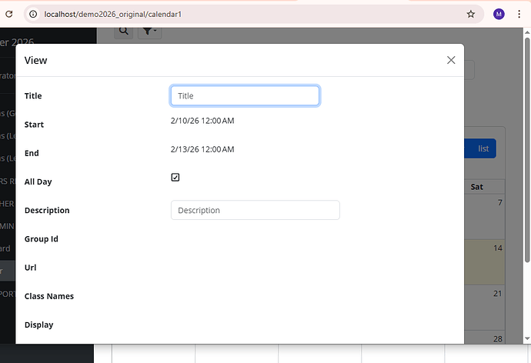531x363 pixels.
Task: Focus the Title input field
Action: click(x=244, y=95)
